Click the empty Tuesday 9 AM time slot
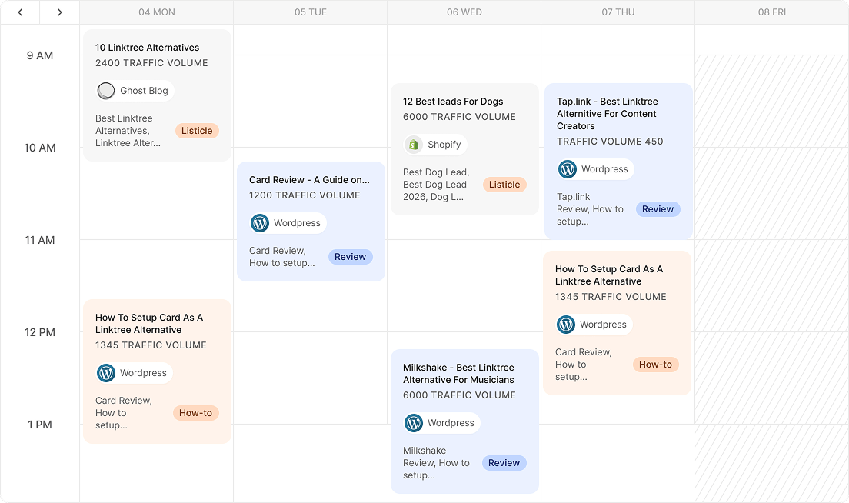This screenshot has width=849, height=503. [x=310, y=100]
